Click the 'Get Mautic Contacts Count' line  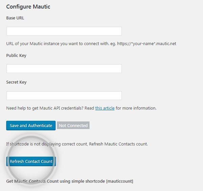click(x=47, y=181)
